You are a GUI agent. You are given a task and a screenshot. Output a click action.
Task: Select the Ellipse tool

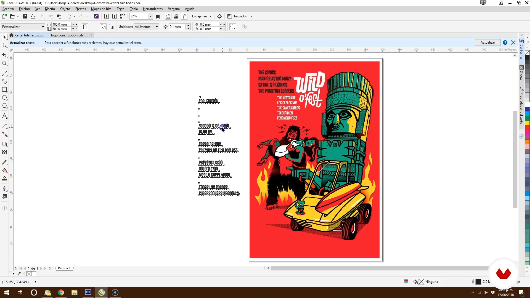click(x=4, y=98)
